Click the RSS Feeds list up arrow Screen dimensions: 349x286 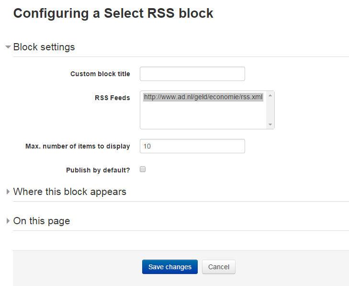270,95
